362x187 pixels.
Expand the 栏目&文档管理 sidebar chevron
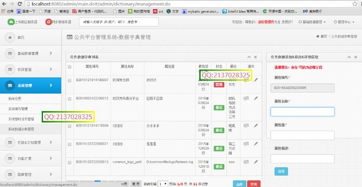51,142
